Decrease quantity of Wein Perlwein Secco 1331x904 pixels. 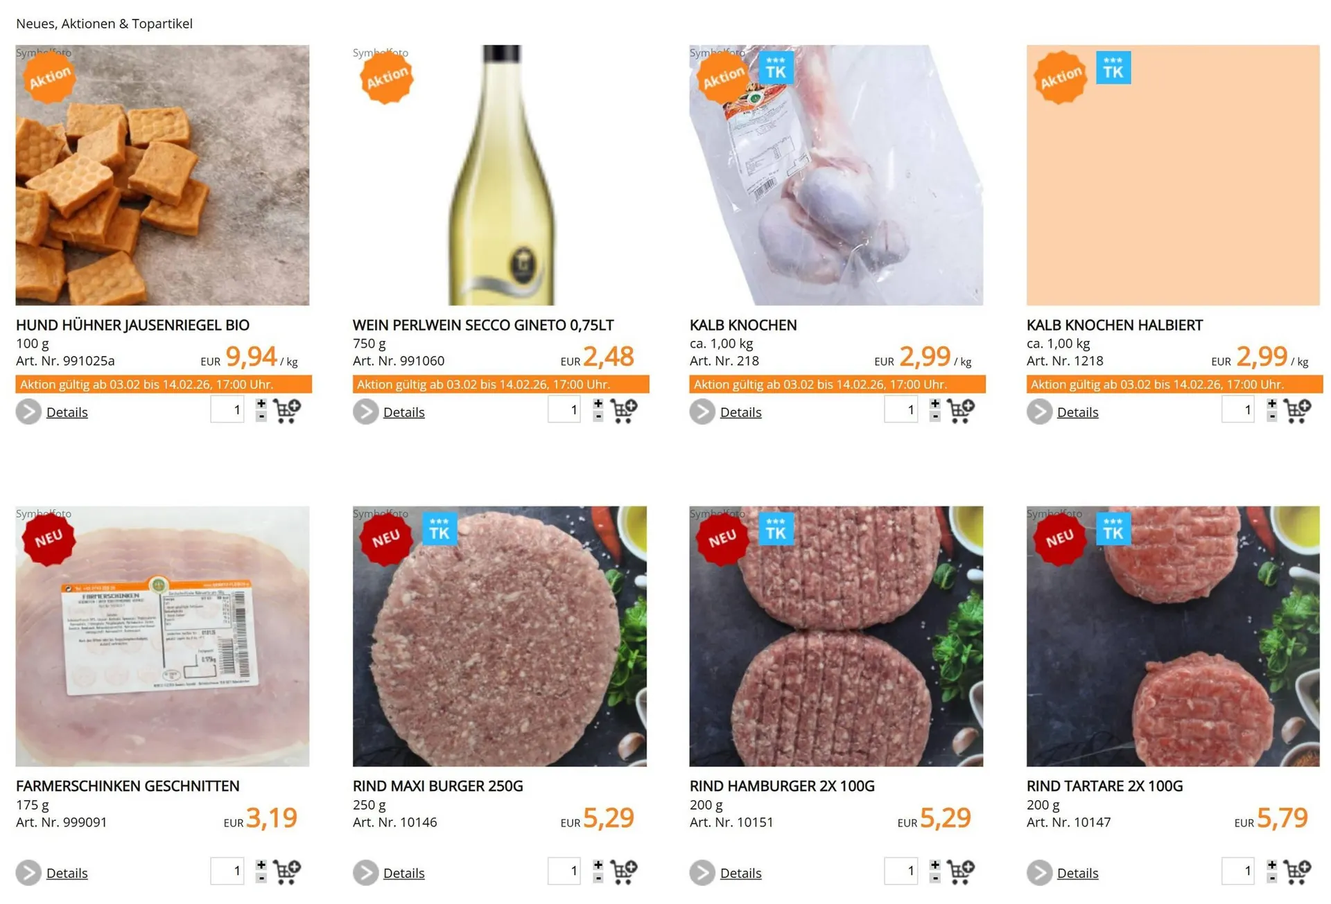[598, 417]
